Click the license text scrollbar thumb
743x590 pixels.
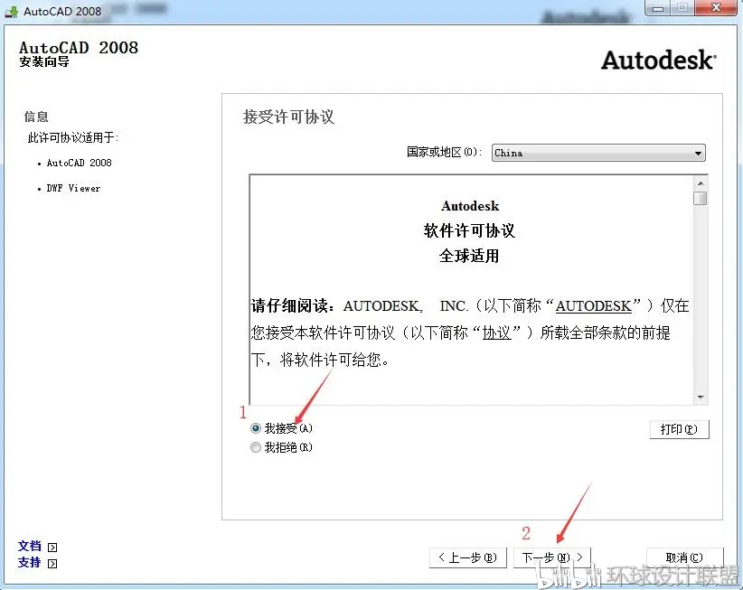click(x=701, y=198)
